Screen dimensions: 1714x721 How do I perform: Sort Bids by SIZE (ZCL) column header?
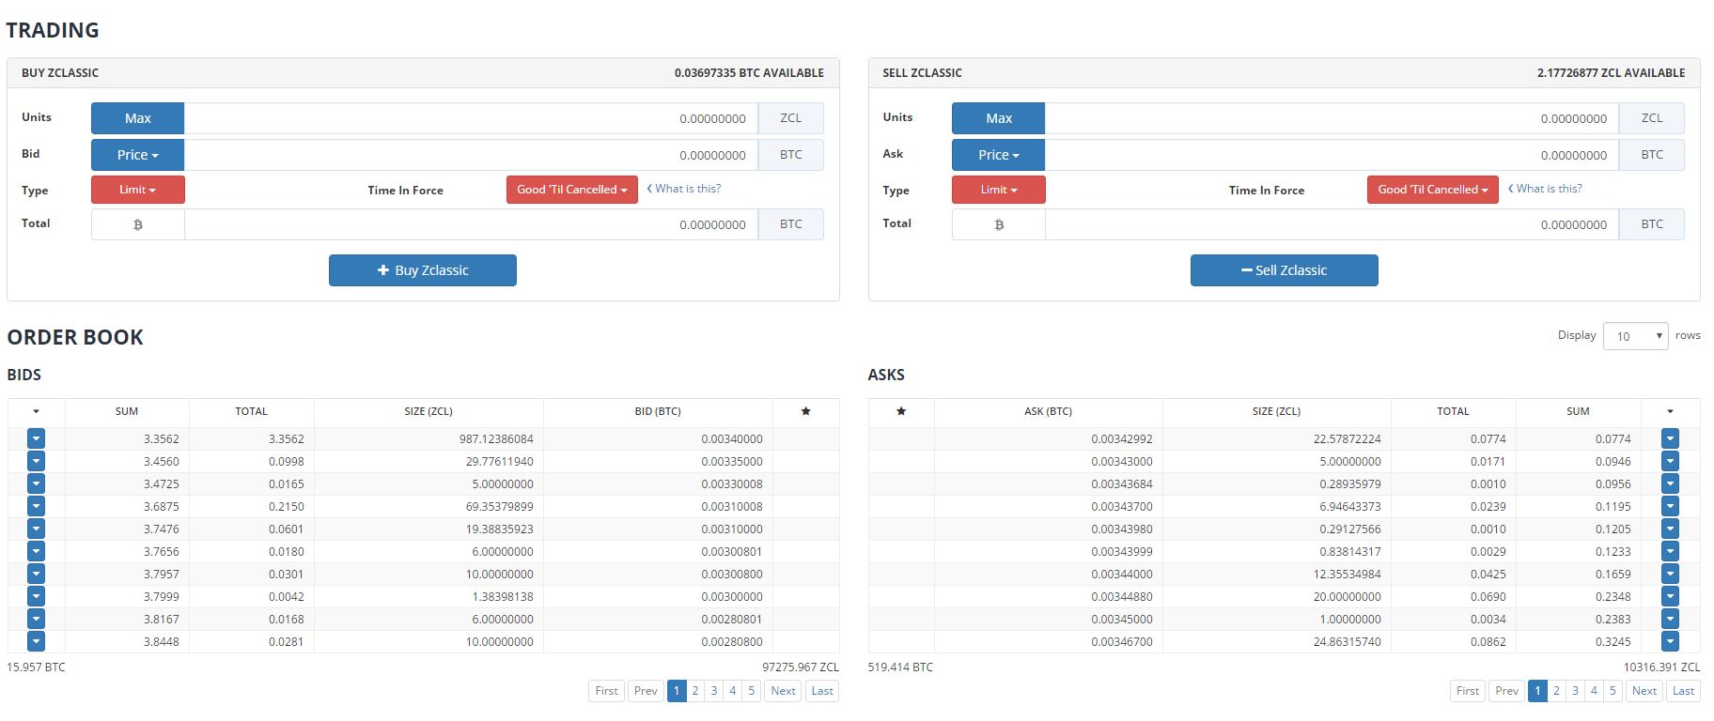pos(428,411)
